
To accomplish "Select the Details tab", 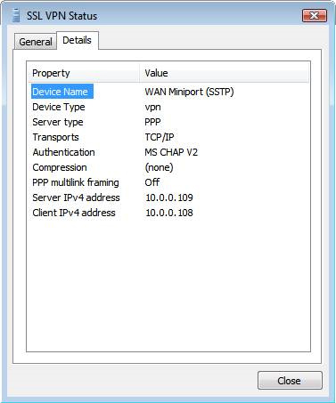I will point(78,40).
